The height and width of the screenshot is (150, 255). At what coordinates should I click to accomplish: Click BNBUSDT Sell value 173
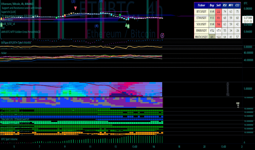point(218,31)
